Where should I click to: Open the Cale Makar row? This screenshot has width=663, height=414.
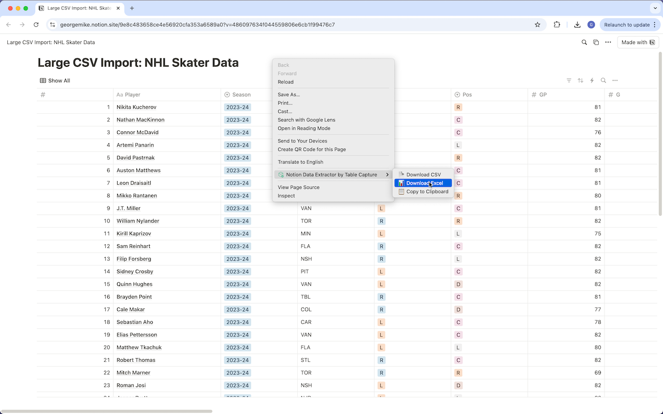[131, 309]
